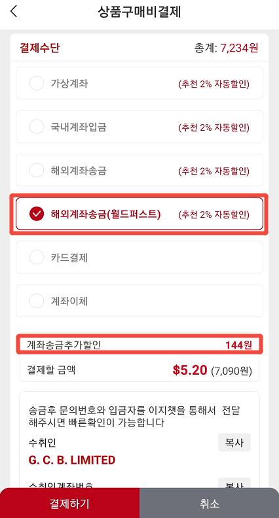Select the plain 해외계좌송금 radio circle

pos(37,171)
